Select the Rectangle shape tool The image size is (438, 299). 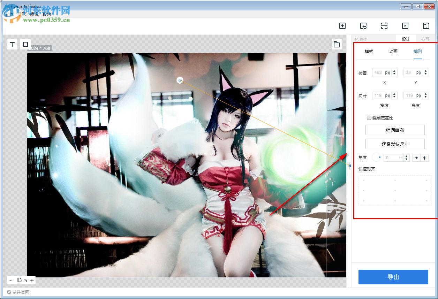click(25, 44)
